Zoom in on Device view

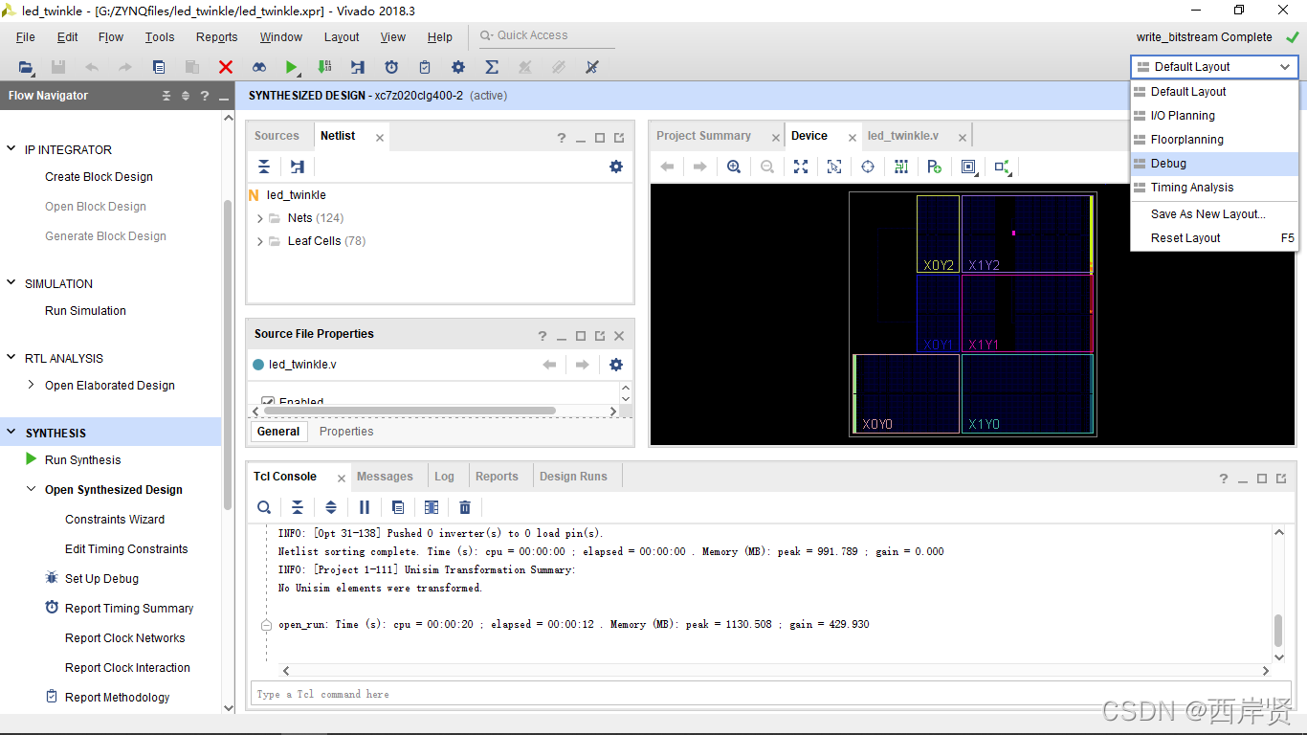(x=734, y=167)
